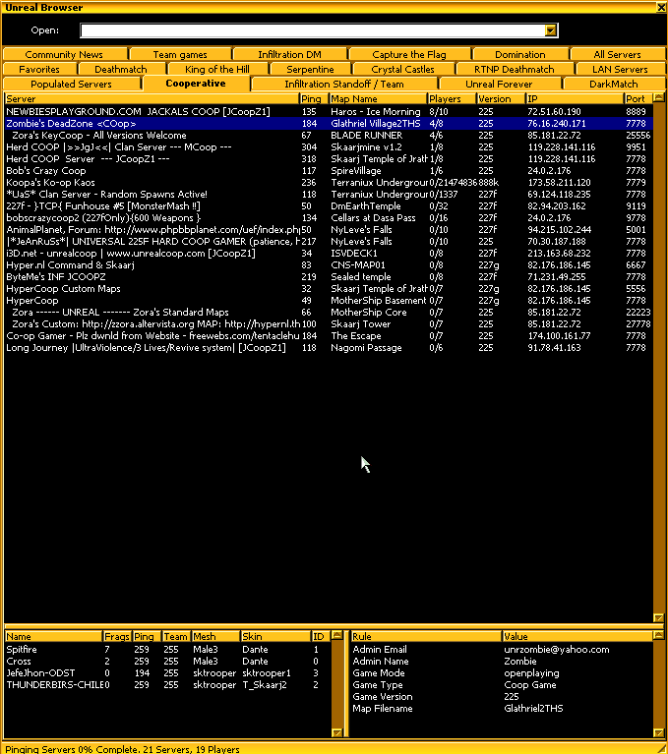Click the player list scroll-up arrow
Image resolution: width=668 pixels, height=754 pixels.
(x=336, y=637)
